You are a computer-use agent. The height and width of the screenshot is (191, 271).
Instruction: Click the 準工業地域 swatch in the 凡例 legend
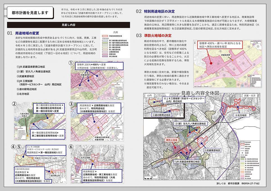pyautogui.click(x=105, y=56)
